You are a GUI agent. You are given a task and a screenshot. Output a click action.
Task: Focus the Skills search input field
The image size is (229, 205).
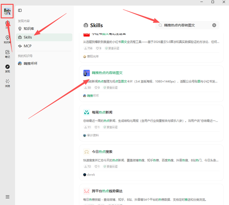(x=187, y=25)
